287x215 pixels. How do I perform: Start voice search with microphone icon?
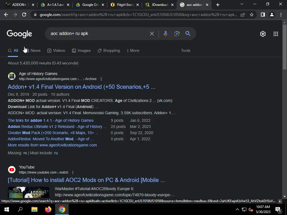[x=165, y=34]
